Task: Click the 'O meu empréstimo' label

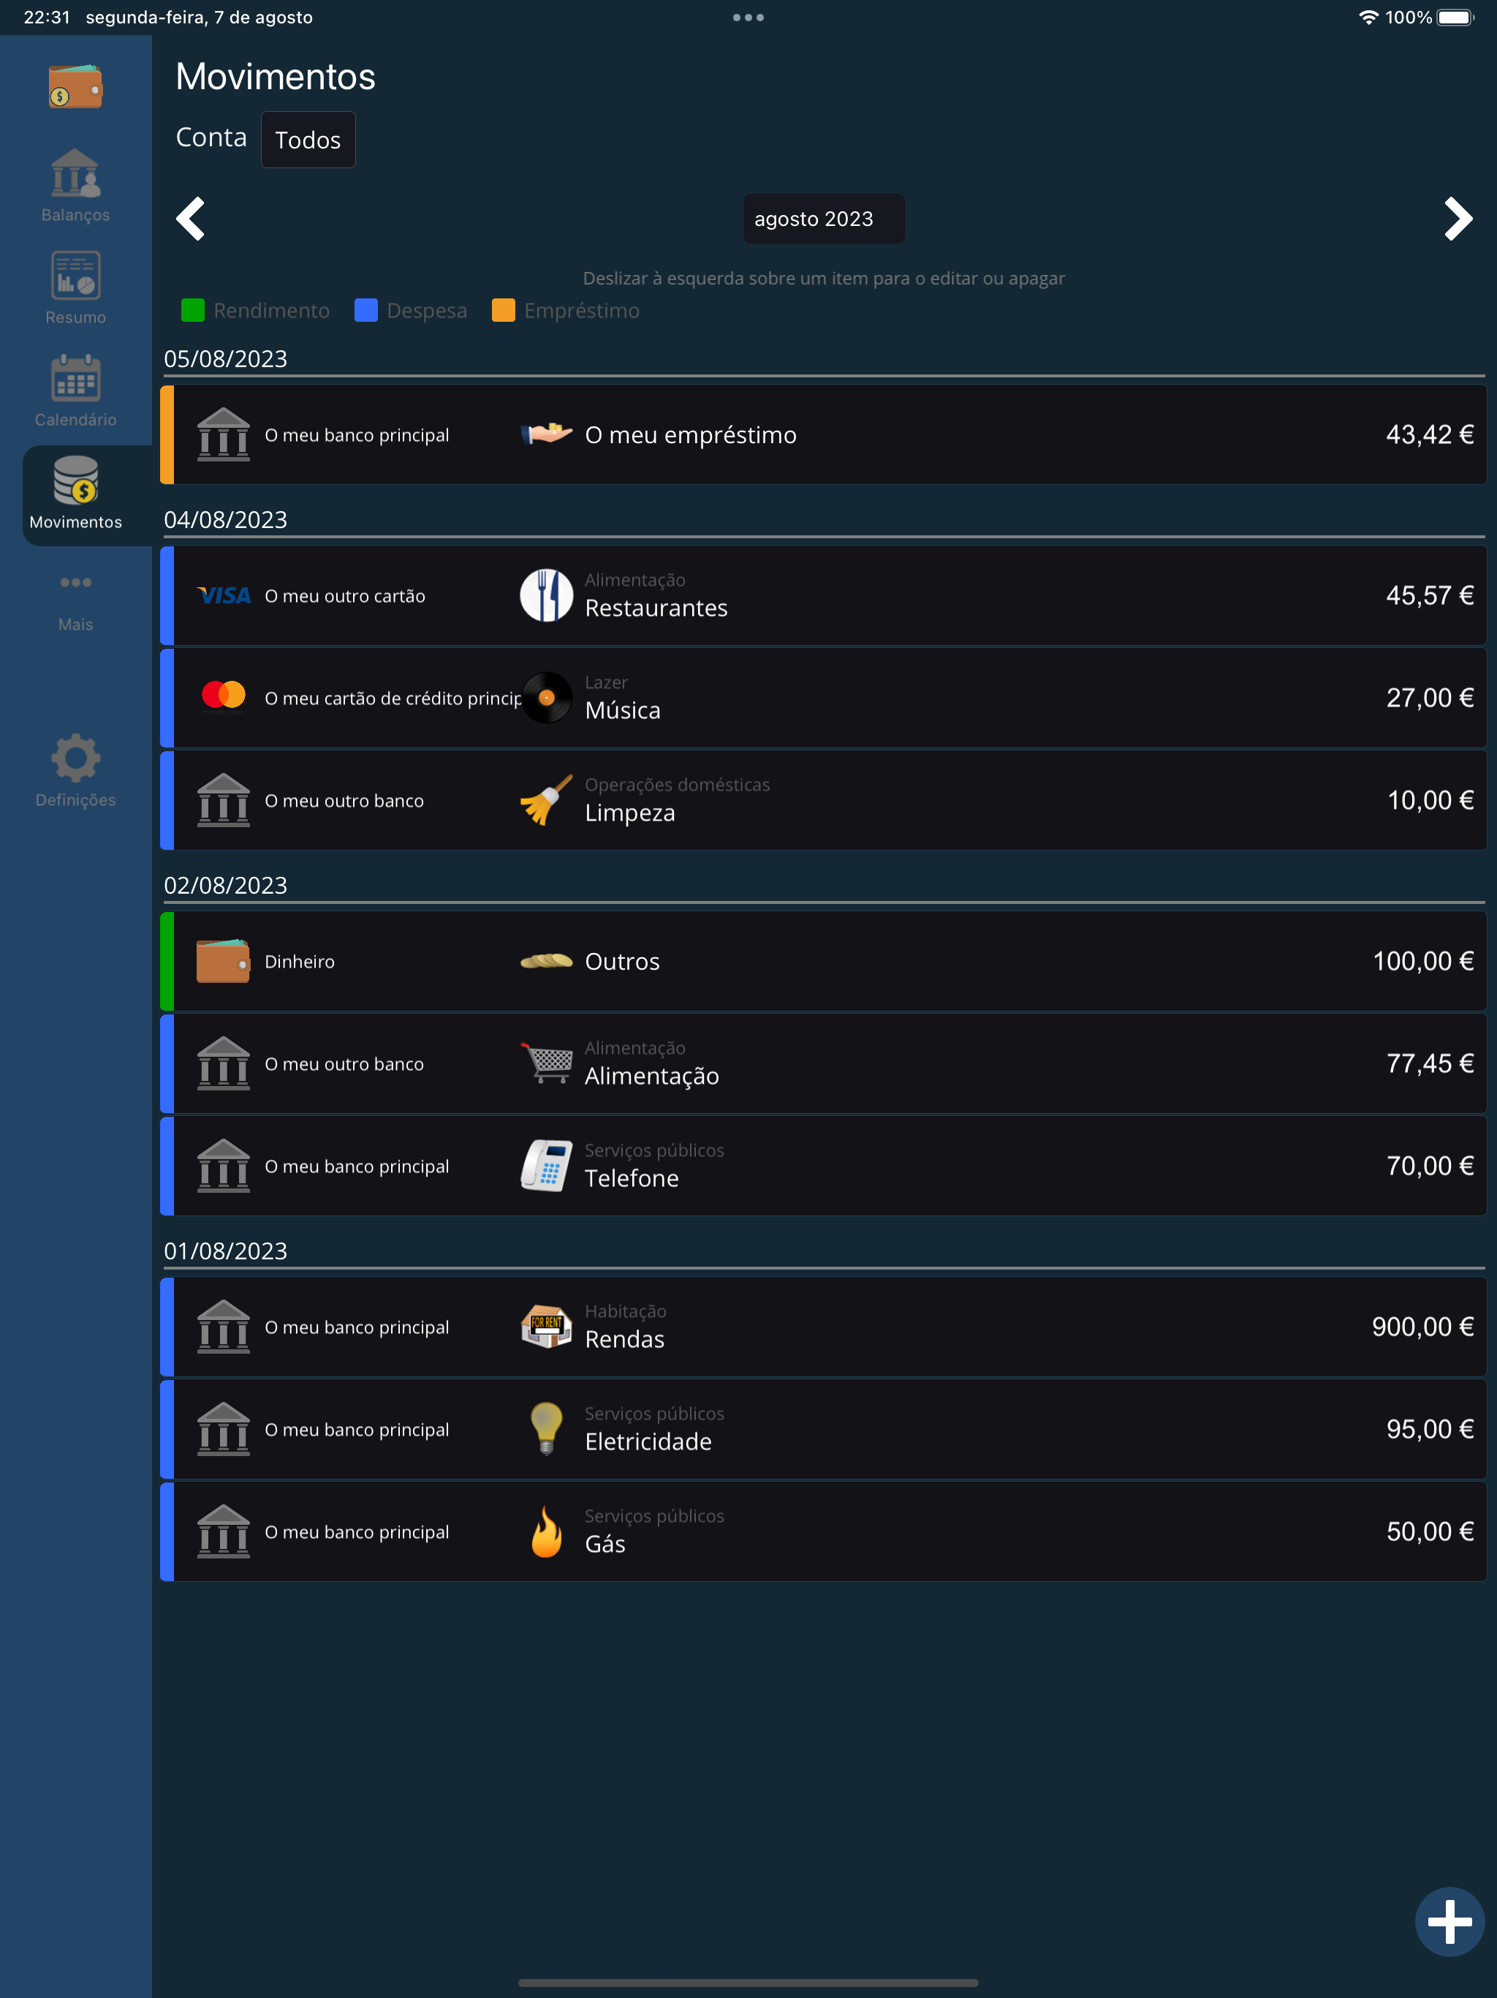Action: point(691,434)
